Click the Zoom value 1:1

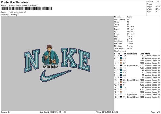click(x=156, y=11)
